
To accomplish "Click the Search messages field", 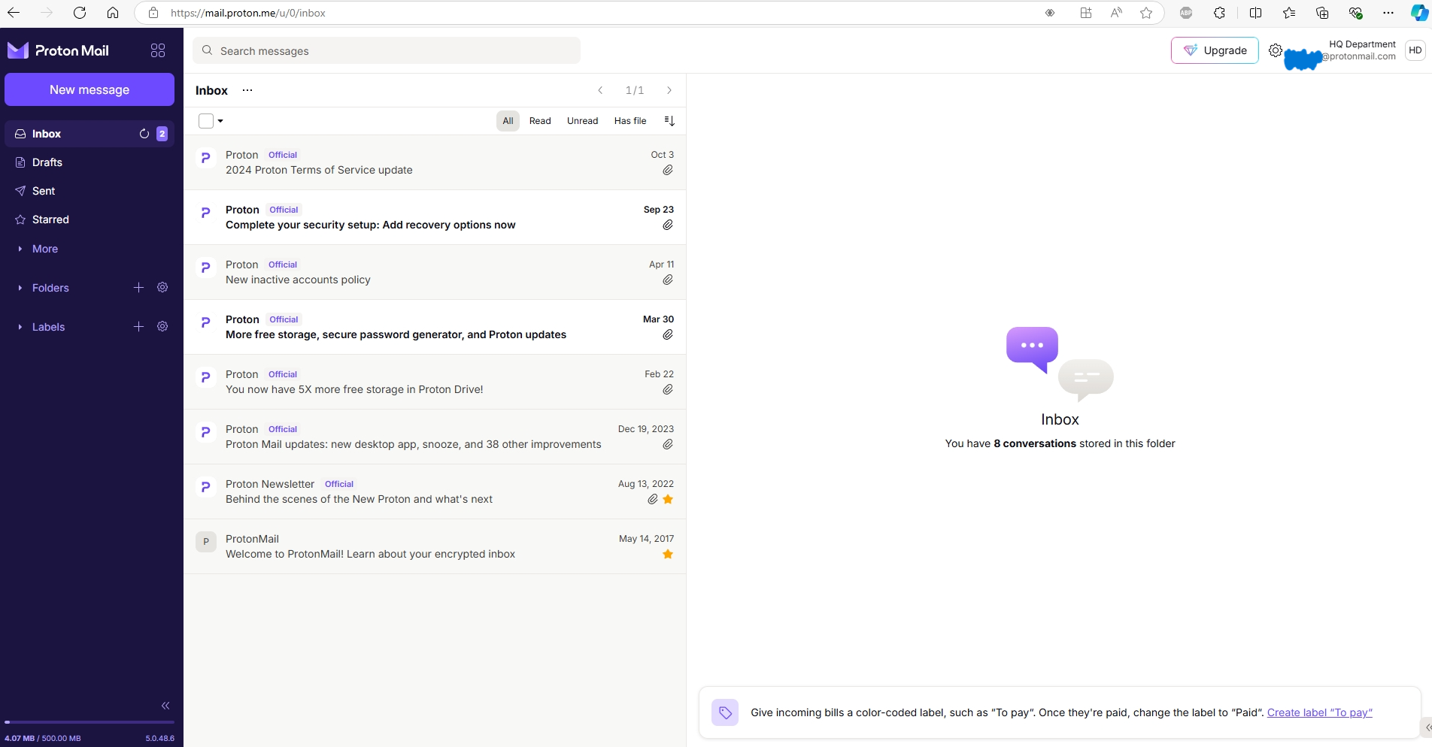I will (x=387, y=50).
